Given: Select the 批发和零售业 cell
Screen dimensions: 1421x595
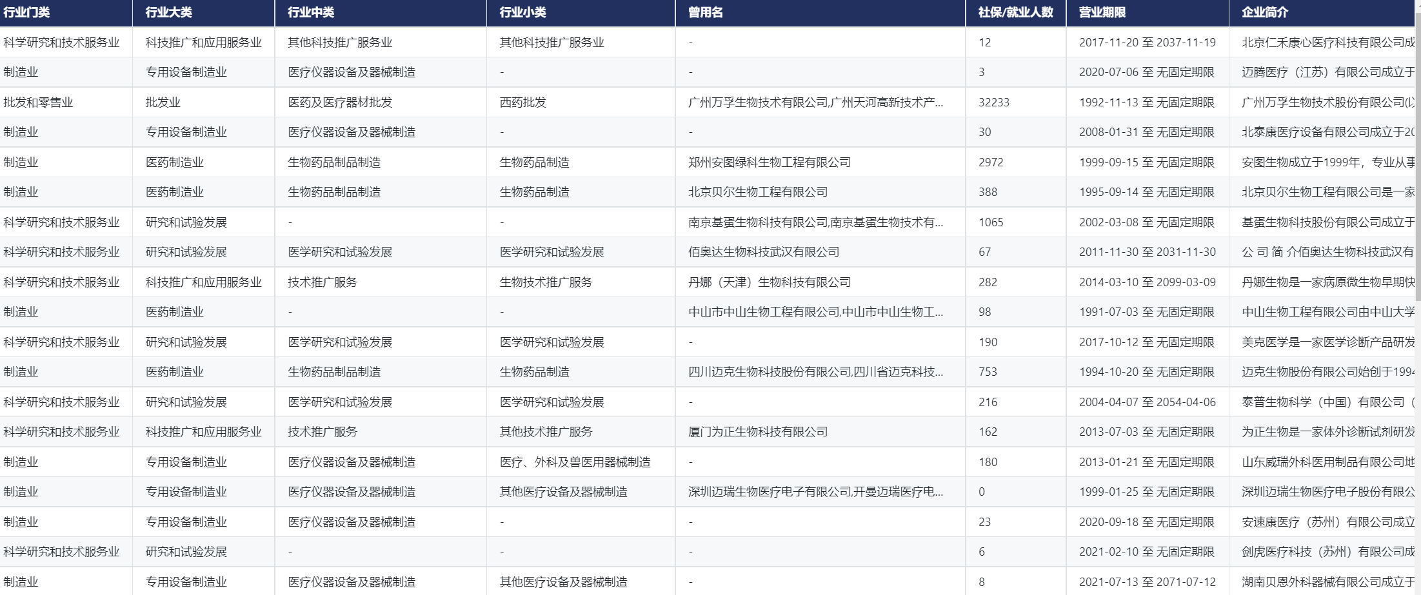Looking at the screenshot, I should pos(38,102).
